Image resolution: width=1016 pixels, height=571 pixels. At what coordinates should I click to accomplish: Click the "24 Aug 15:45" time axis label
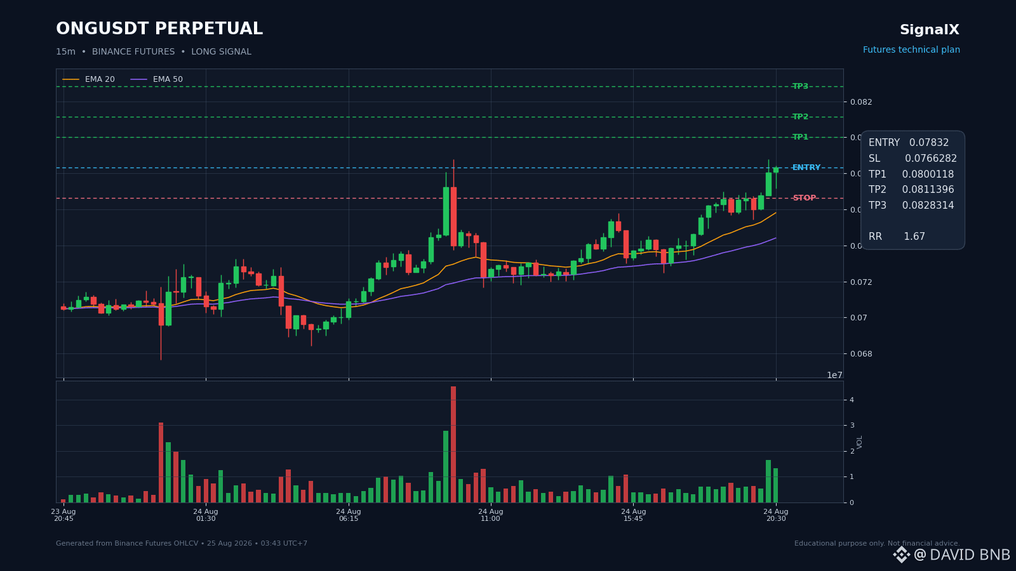(634, 515)
